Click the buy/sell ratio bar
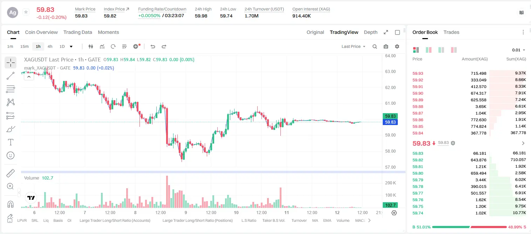Image resolution: width=531 pixels, height=234 pixels. [x=469, y=227]
